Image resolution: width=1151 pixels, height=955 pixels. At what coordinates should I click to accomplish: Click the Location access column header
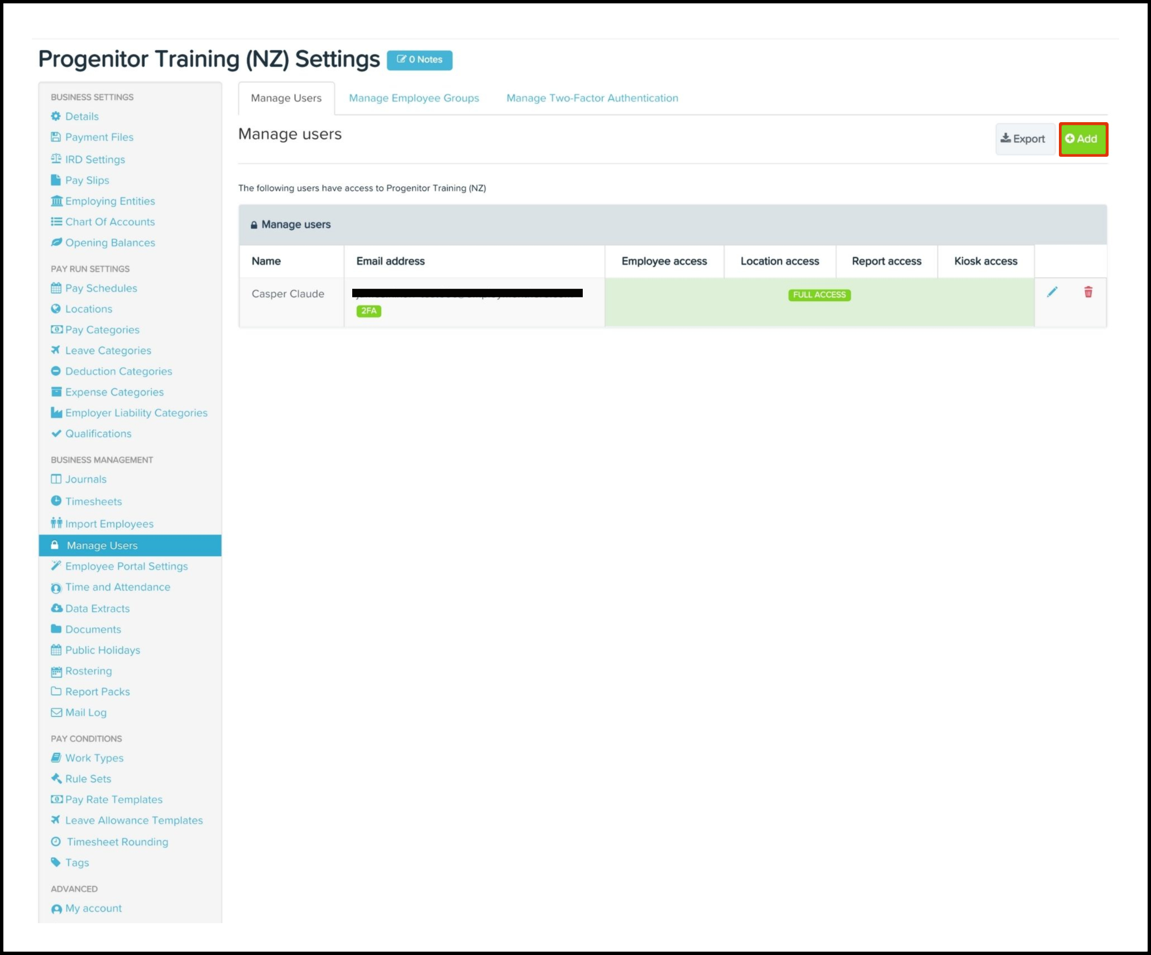point(780,261)
